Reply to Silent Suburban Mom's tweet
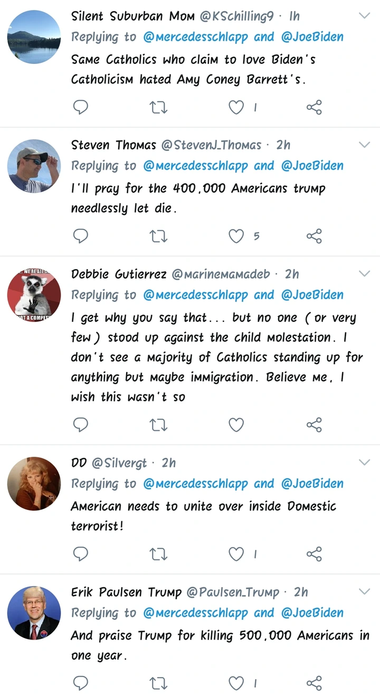Image resolution: width=380 pixels, height=694 pixels. (x=80, y=107)
